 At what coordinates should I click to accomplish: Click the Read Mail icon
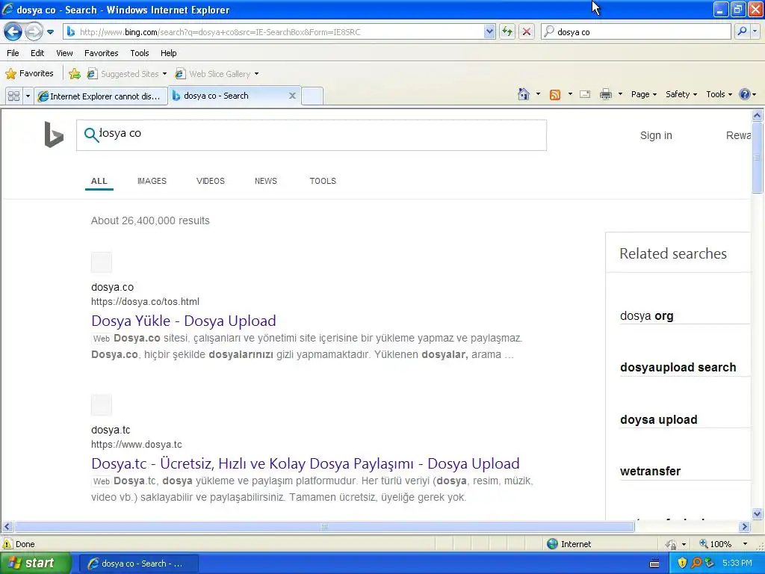point(585,94)
